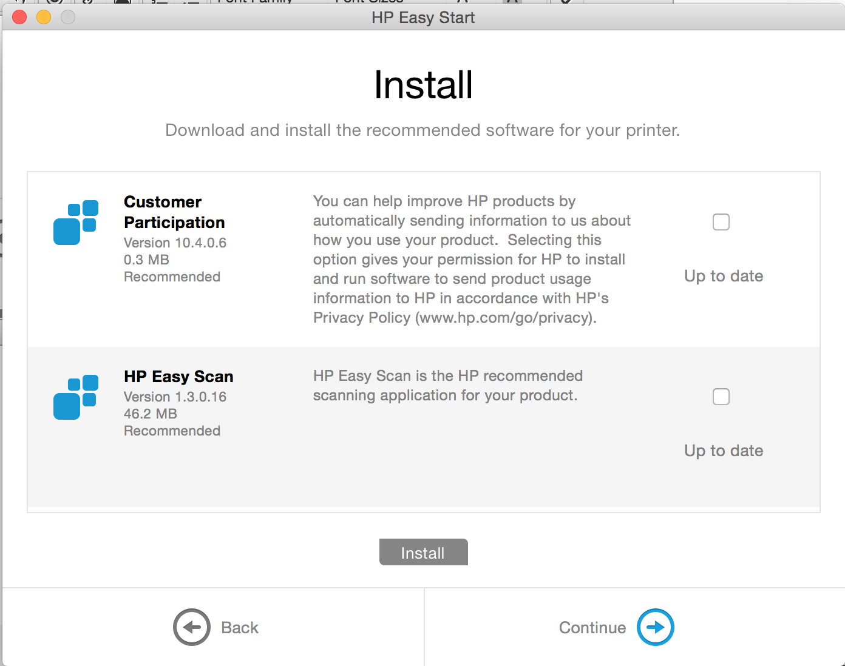
Task: Click Up to date under HP Easy Scan
Action: coord(724,451)
